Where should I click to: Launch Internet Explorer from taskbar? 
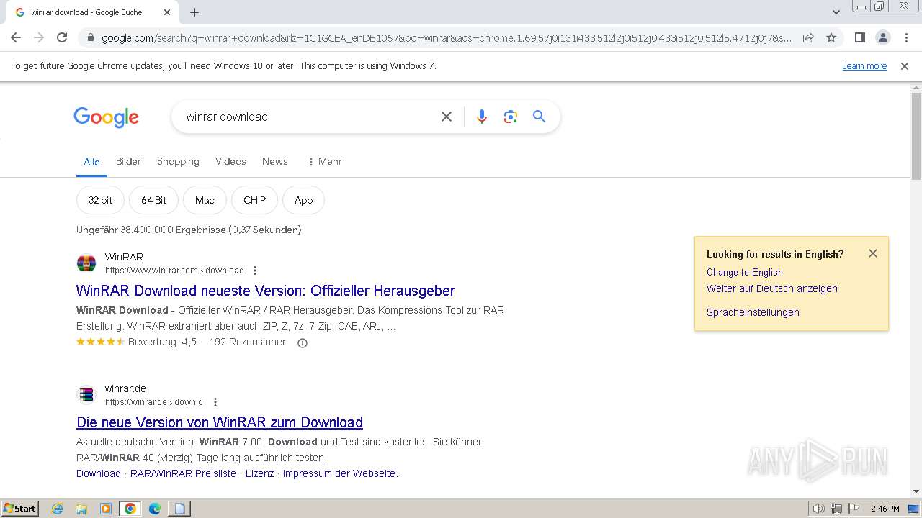point(58,509)
